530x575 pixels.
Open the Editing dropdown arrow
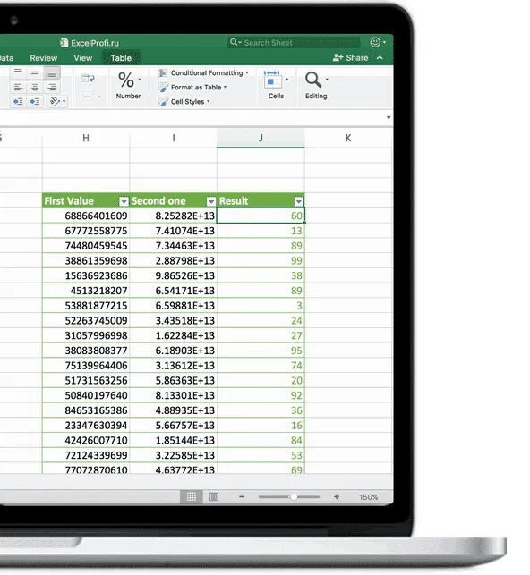327,80
